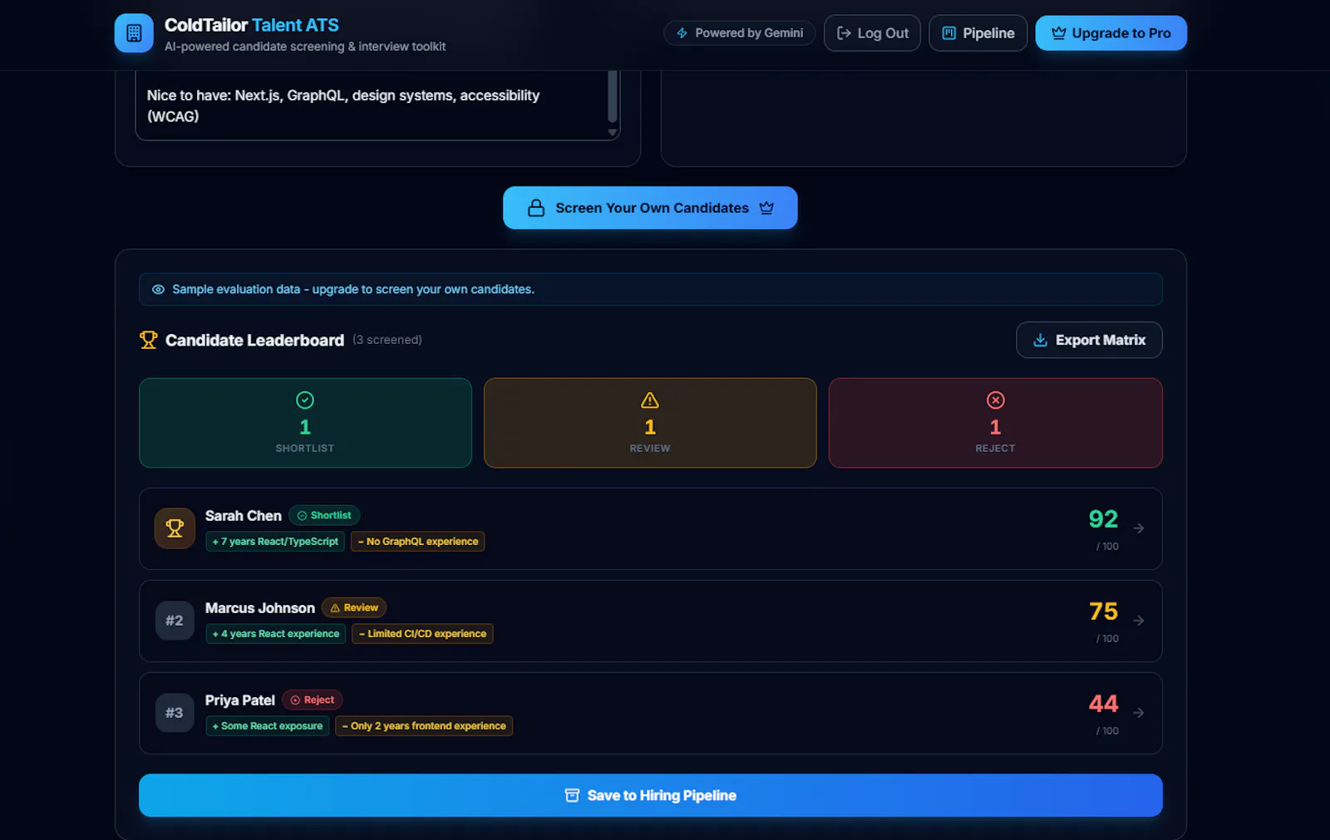This screenshot has width=1330, height=840.
Task: Click Upgrade to Pro button
Action: (1111, 33)
